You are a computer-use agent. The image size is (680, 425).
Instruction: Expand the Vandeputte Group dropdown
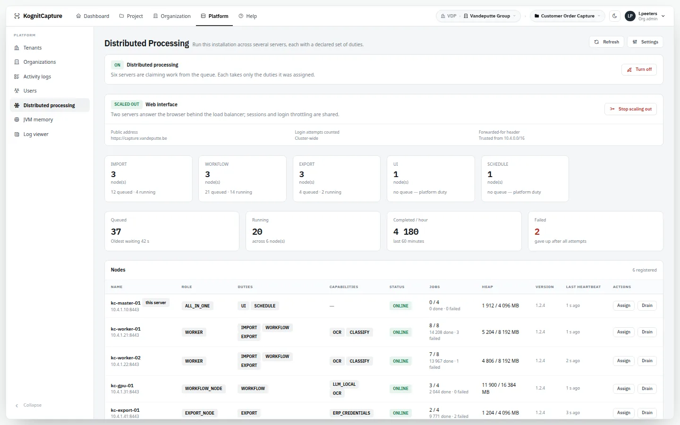(490, 16)
